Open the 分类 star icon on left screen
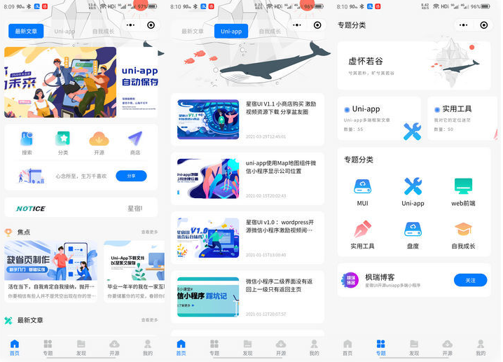 (63, 139)
